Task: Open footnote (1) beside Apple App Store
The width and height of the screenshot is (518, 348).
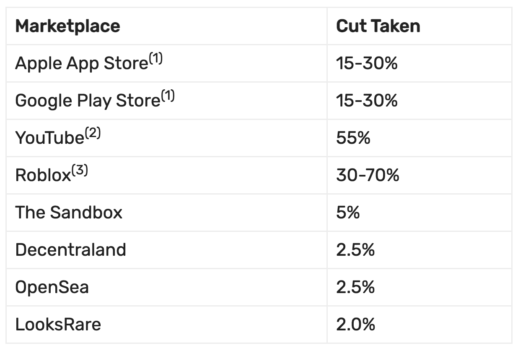Action: click(155, 60)
